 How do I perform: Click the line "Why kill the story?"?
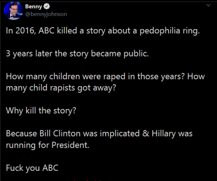41,111
